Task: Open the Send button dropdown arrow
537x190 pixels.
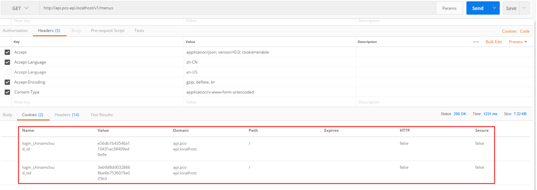Action: coord(494,8)
